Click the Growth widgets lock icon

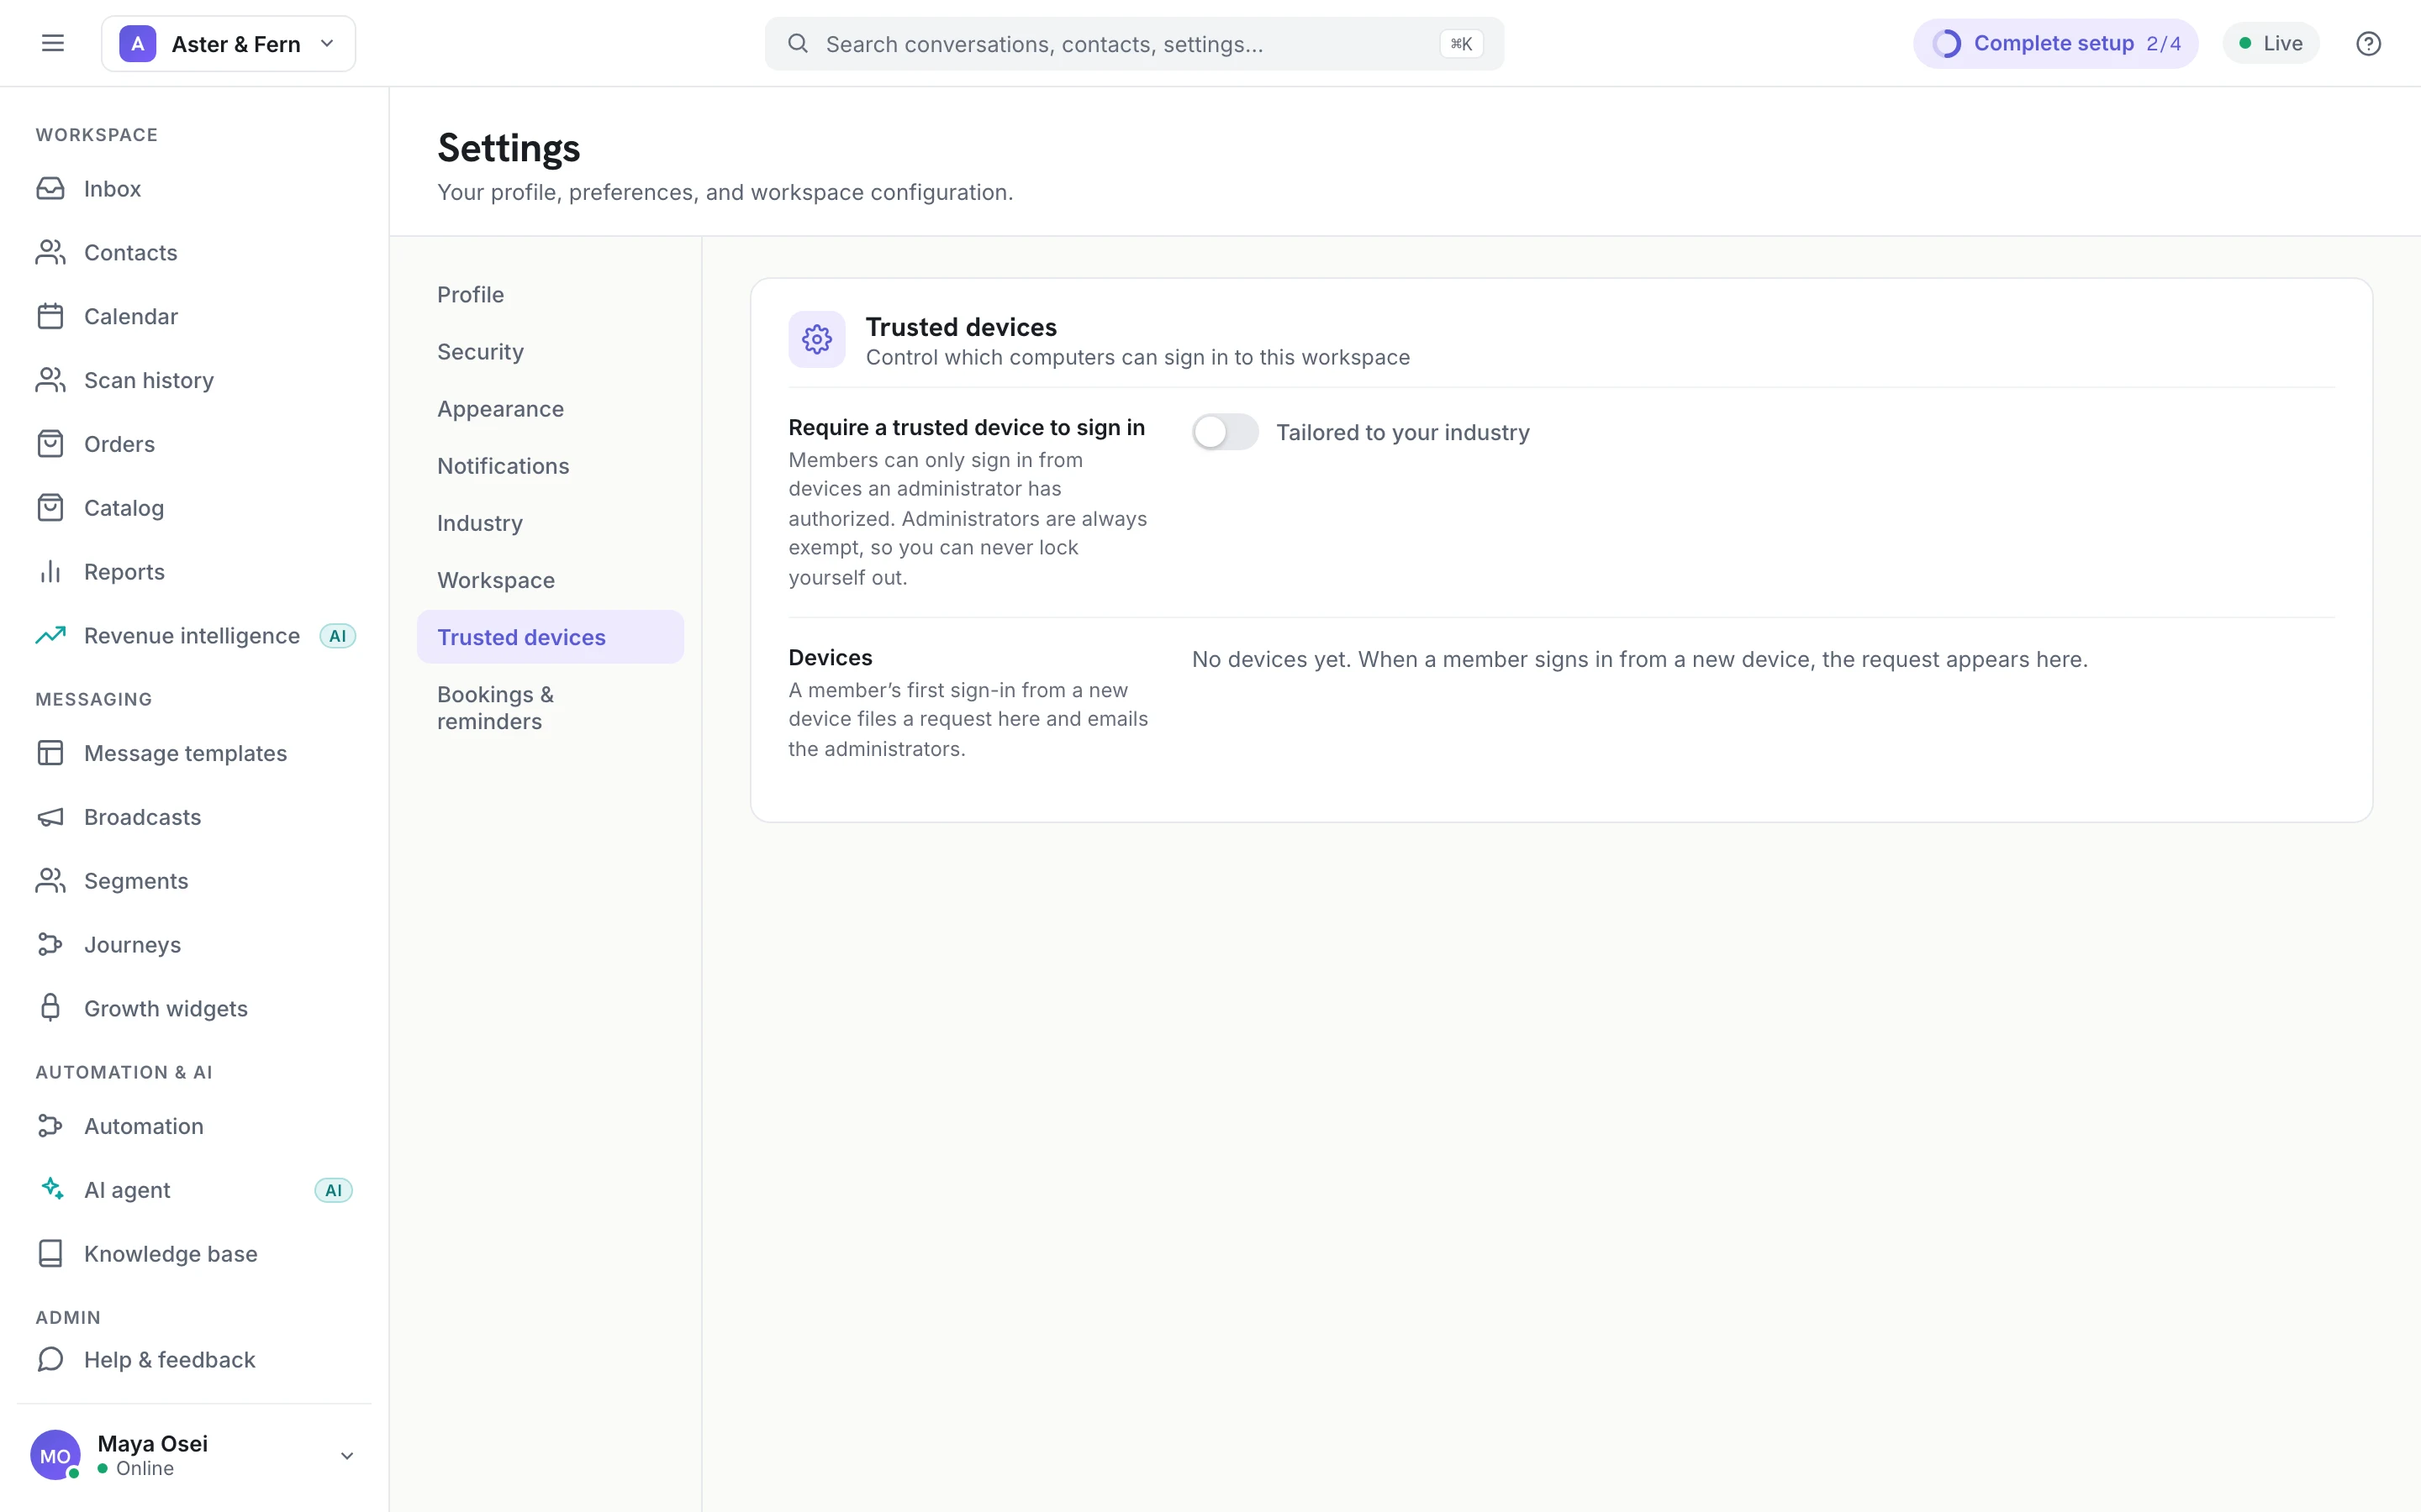click(50, 1008)
